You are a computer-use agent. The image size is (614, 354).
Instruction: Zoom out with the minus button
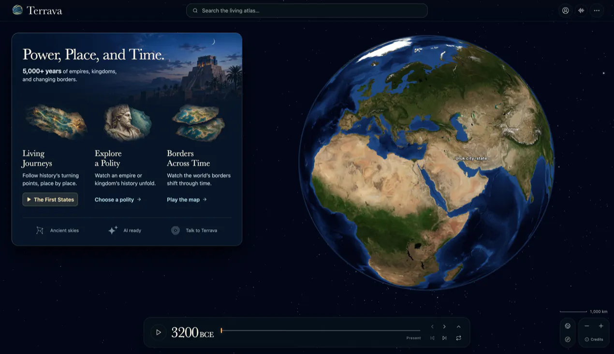click(x=586, y=326)
